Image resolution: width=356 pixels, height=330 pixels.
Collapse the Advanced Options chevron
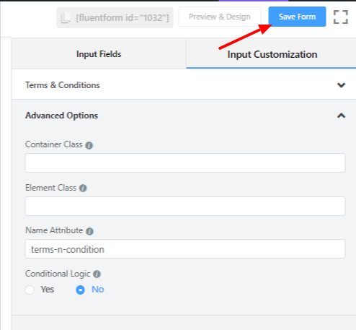(x=341, y=116)
